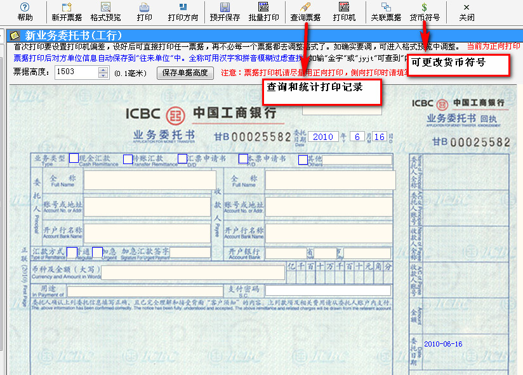Check the 其他 business type checkbox
The height and width of the screenshot is (375, 523).
(x=303, y=160)
